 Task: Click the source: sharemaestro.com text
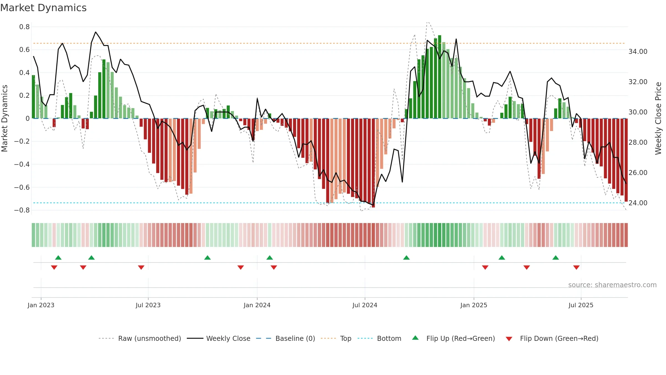pos(612,285)
